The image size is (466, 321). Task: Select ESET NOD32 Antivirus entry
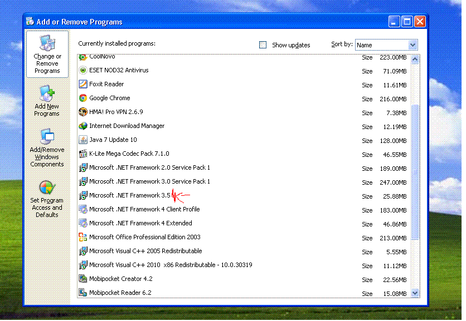244,71
